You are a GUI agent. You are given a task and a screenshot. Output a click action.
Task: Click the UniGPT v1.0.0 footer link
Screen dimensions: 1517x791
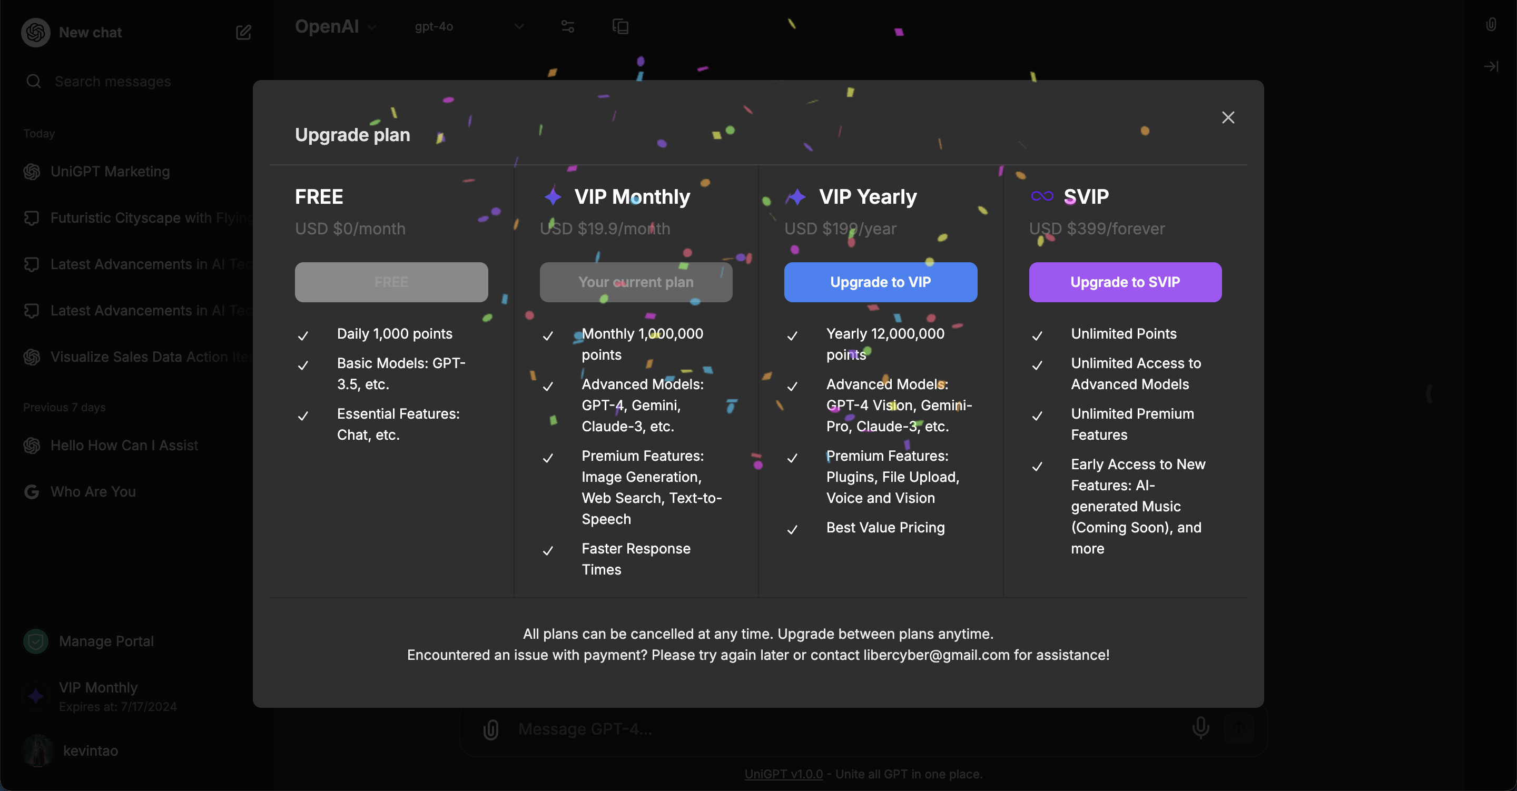[783, 774]
